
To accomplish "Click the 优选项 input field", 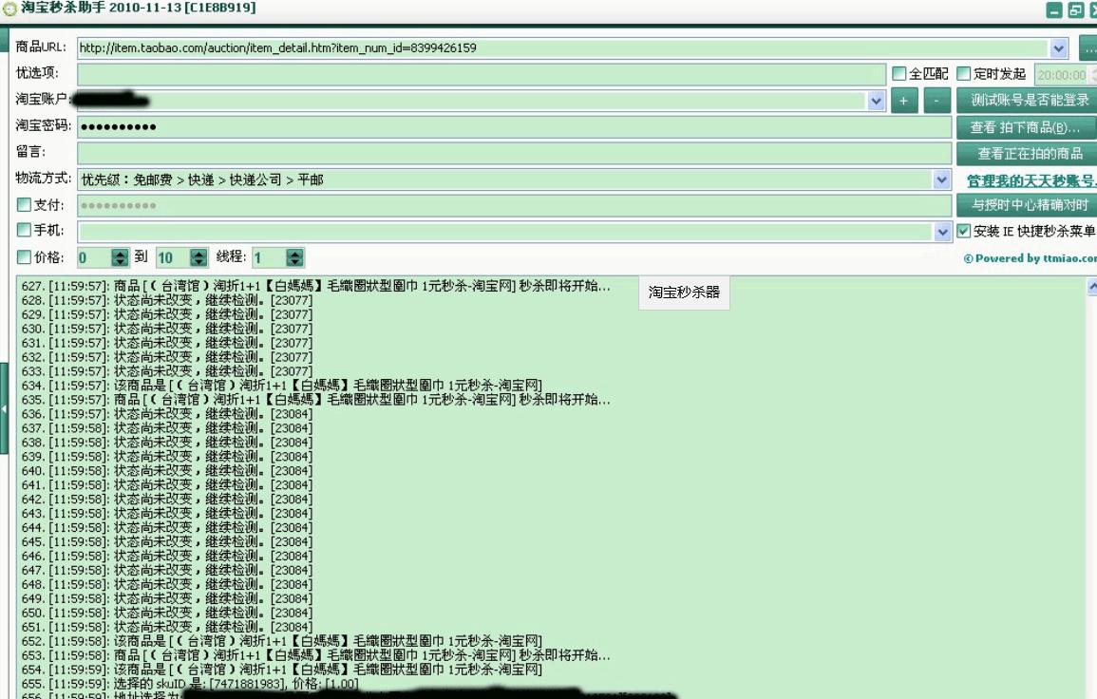I will point(482,74).
